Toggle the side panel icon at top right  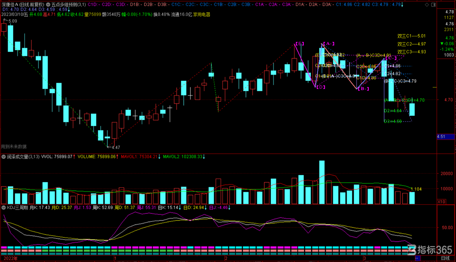tap(433, 5)
